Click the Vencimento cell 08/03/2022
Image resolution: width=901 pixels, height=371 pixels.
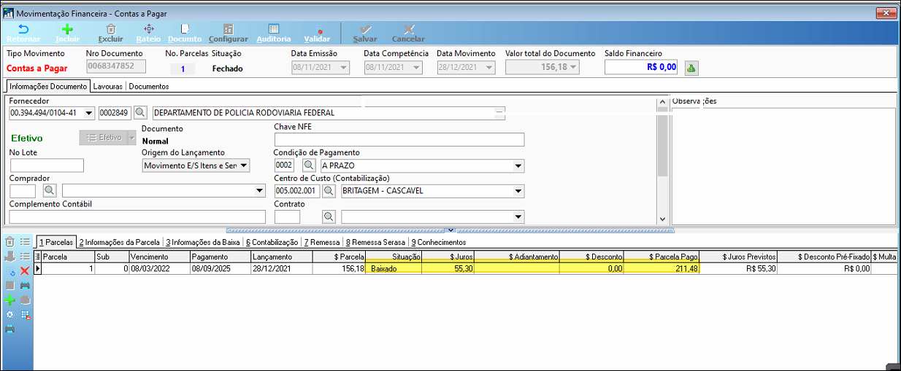(159, 269)
